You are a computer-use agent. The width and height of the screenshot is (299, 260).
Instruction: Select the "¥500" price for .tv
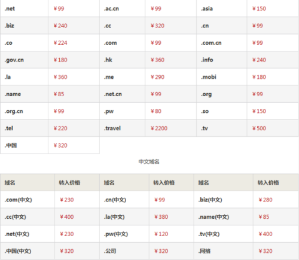point(259,129)
